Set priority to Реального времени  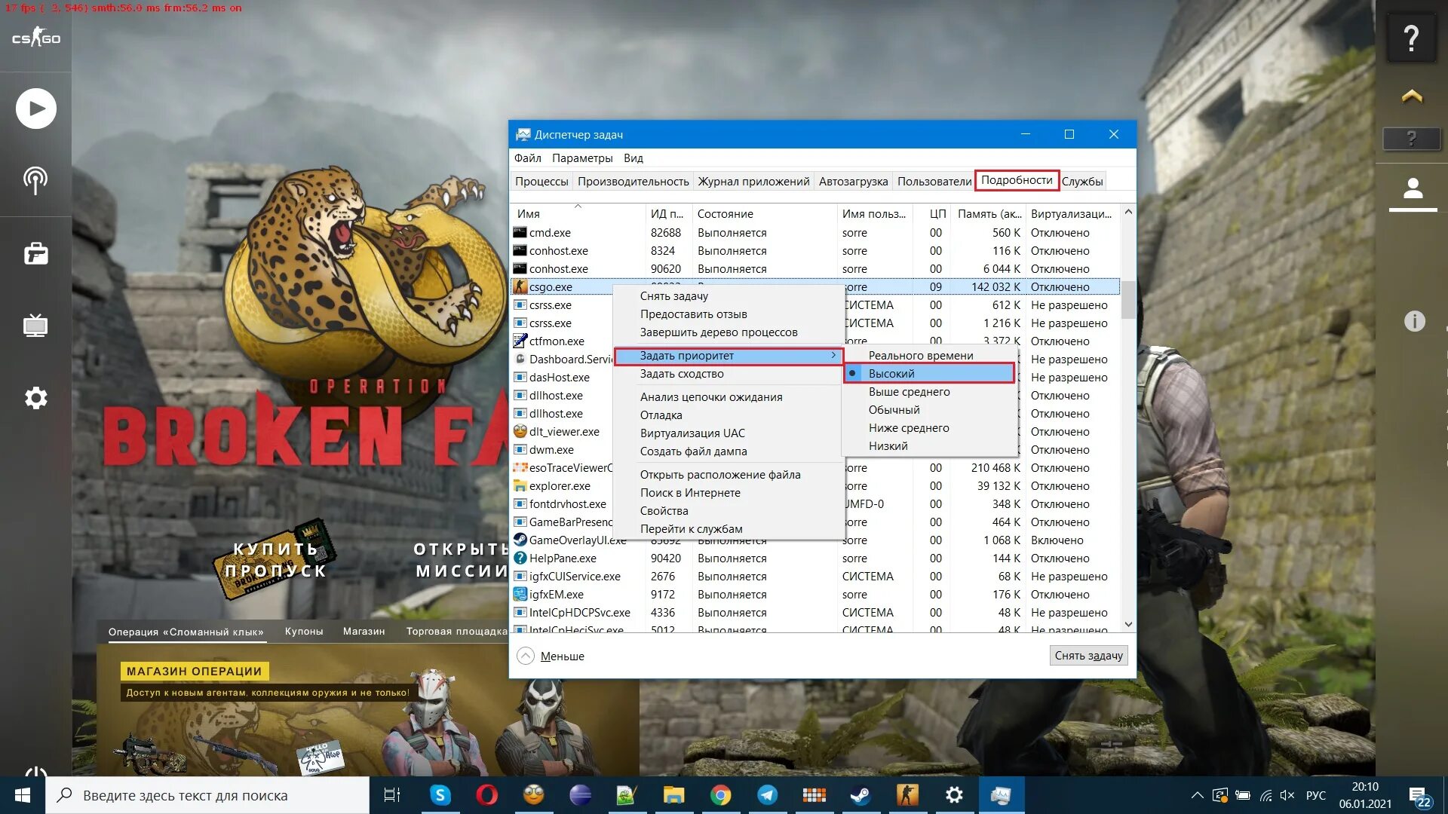931,355
